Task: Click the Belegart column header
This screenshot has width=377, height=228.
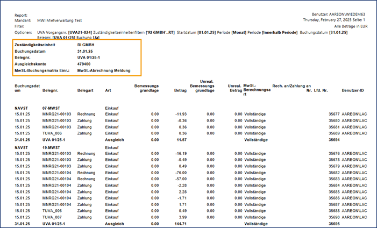Action: coord(84,91)
